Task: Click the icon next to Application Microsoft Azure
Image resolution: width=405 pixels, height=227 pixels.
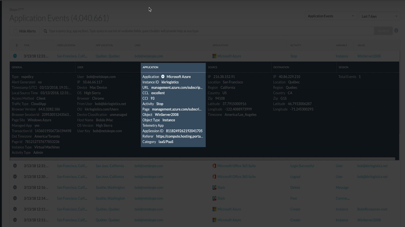Action: [163, 77]
